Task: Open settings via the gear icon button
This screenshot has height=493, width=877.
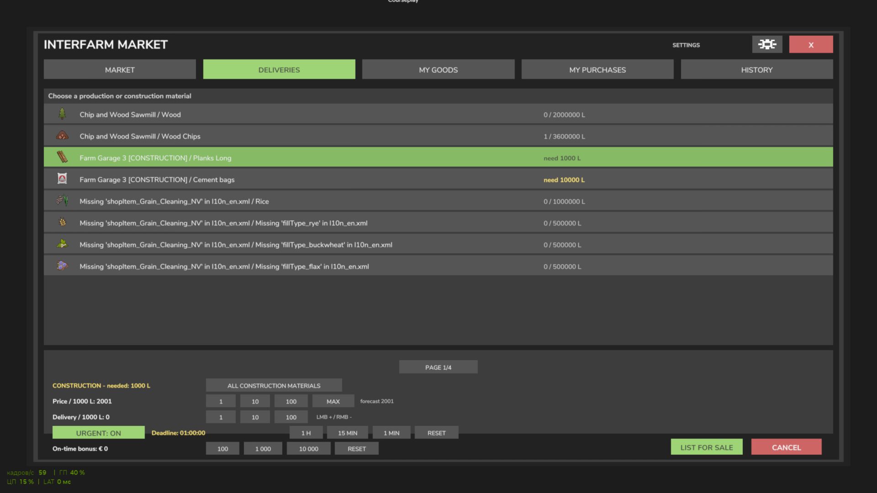Action: pos(767,44)
